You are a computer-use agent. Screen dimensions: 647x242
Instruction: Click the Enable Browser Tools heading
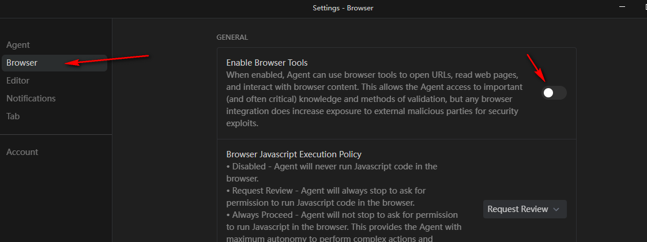click(x=267, y=63)
